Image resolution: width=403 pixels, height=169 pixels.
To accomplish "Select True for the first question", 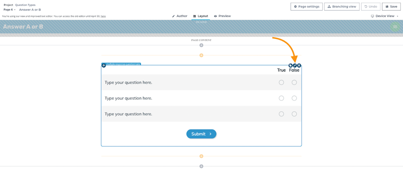I will pyautogui.click(x=281, y=82).
